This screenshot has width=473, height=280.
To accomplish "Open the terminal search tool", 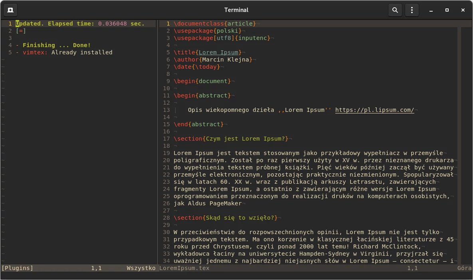I will click(x=395, y=10).
